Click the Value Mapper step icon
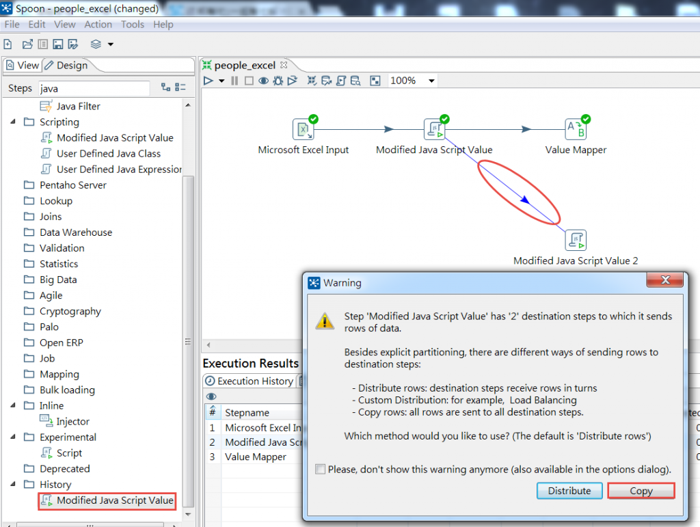The width and height of the screenshot is (700, 527). coord(576,129)
